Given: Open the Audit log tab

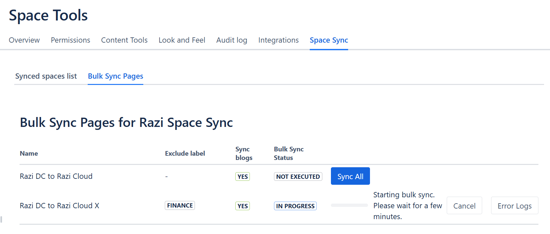Looking at the screenshot, I should 232,40.
